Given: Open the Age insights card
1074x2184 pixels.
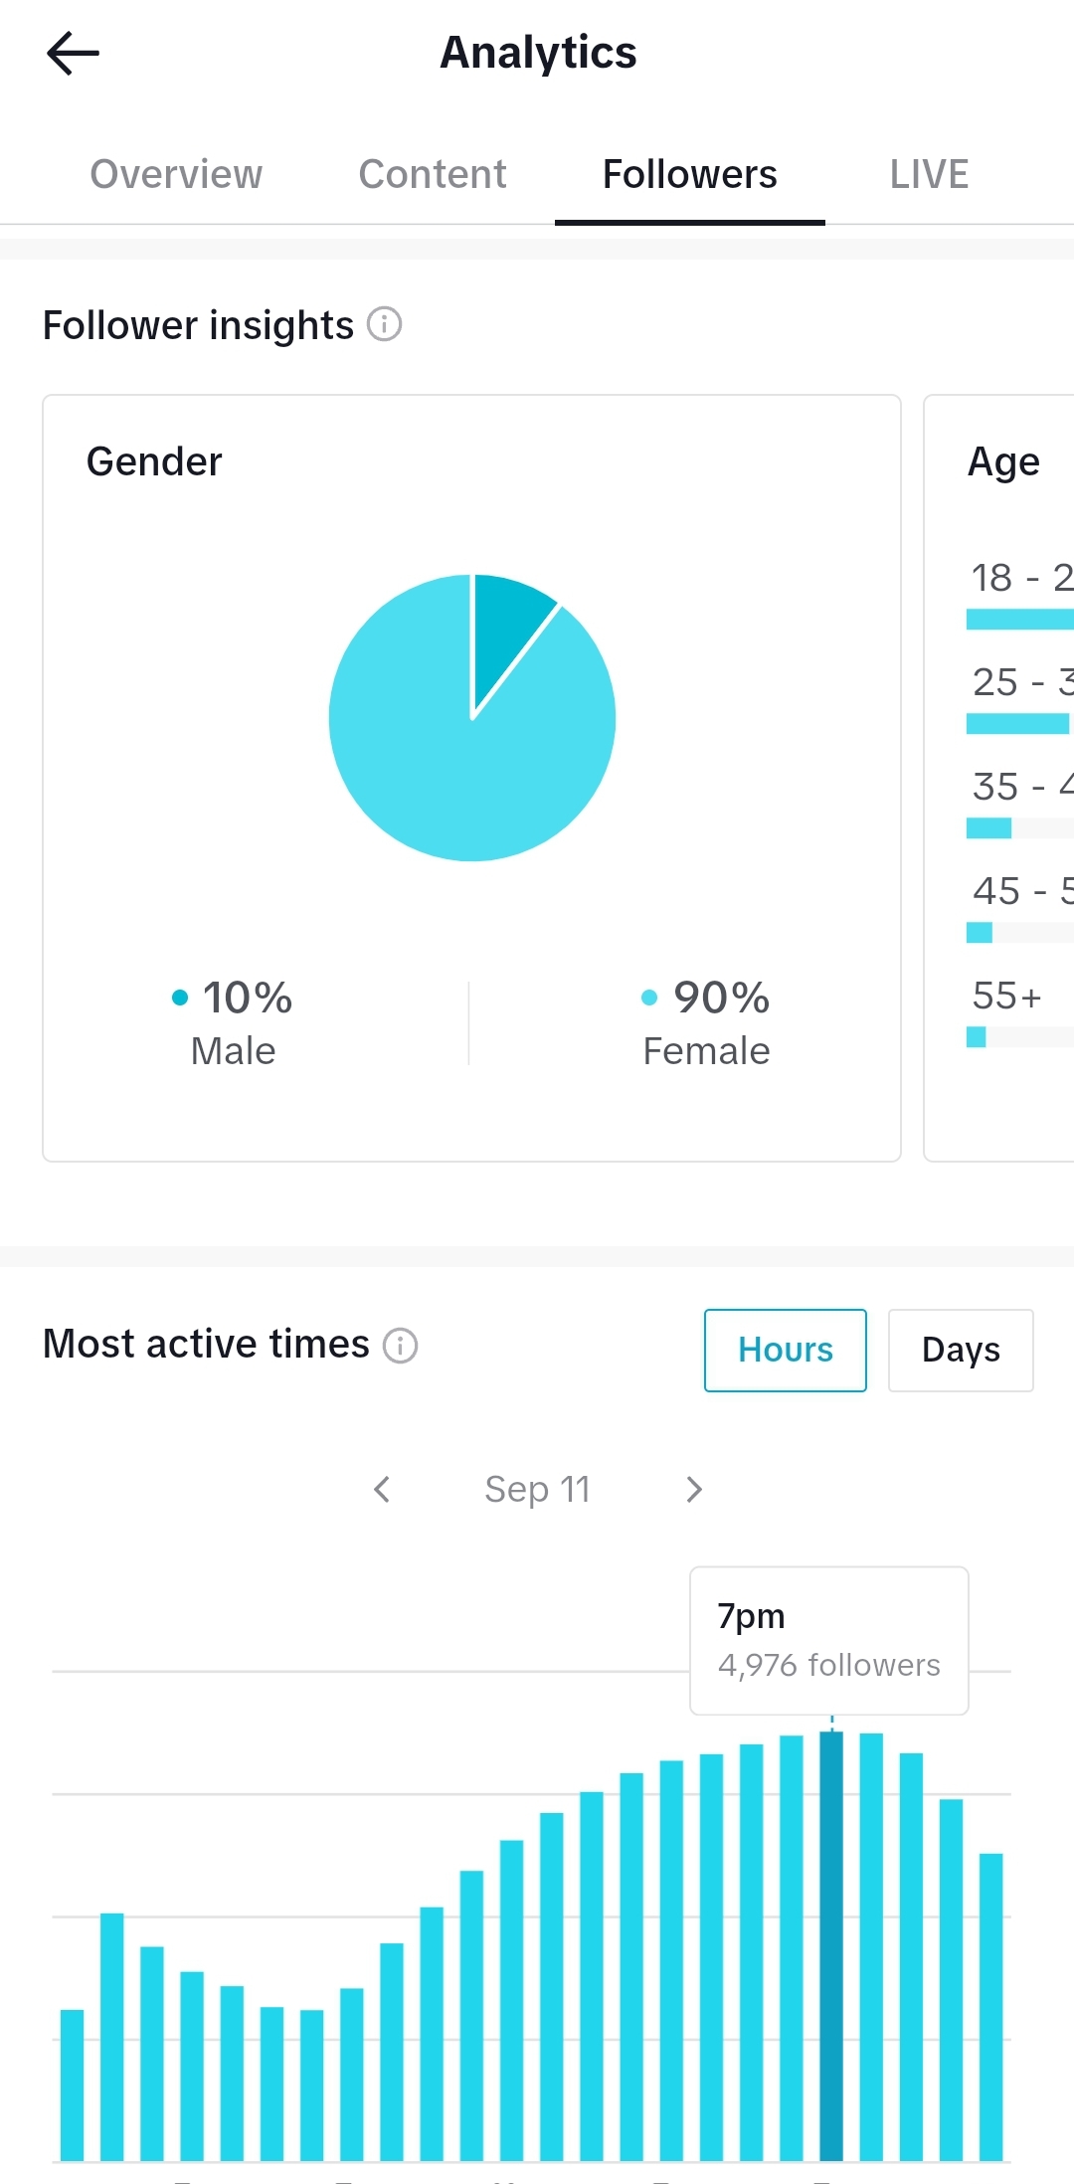Looking at the screenshot, I should (999, 778).
